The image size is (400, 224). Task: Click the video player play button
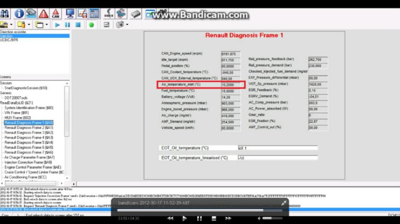point(184,219)
